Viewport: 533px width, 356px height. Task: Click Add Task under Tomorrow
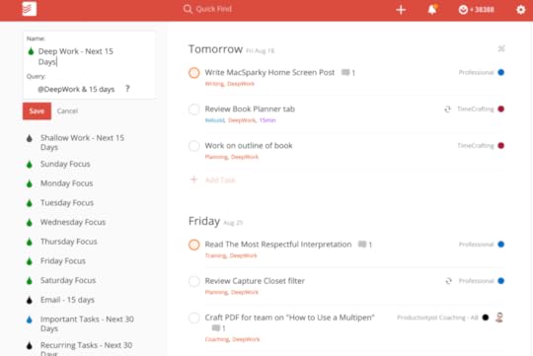tap(213, 179)
